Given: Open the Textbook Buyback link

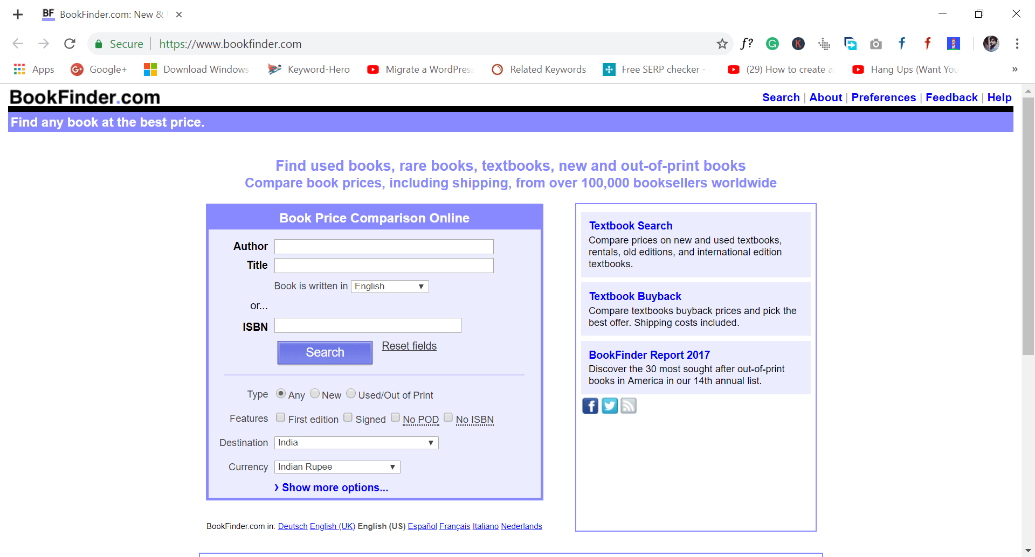Looking at the screenshot, I should tap(635, 296).
